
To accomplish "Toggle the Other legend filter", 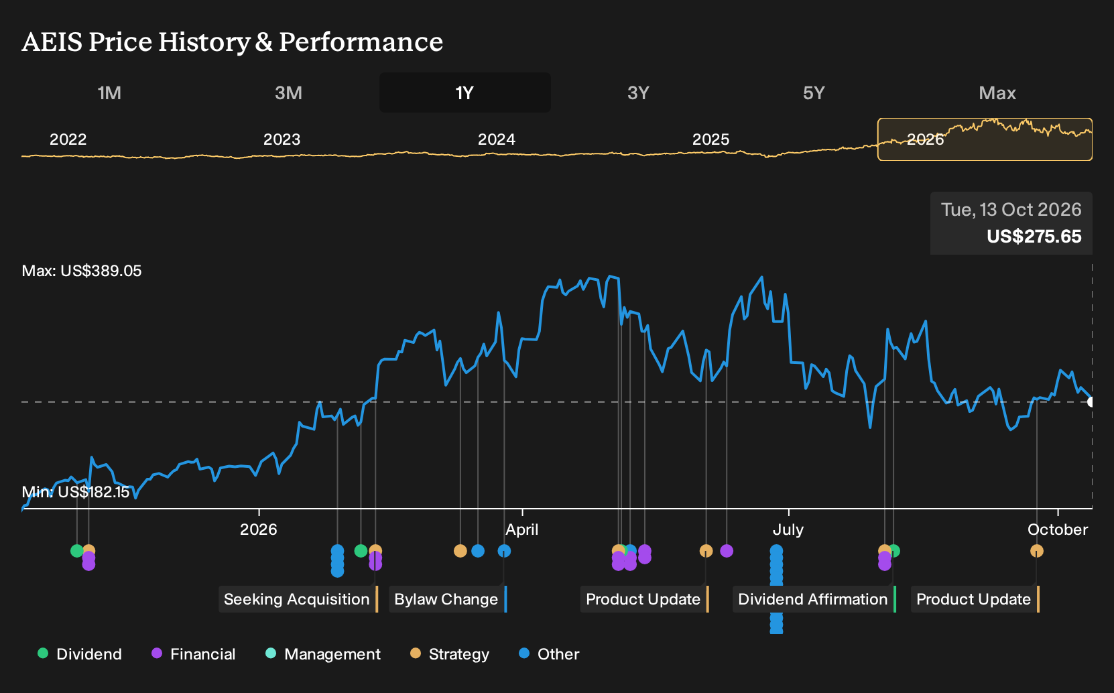I will point(549,653).
